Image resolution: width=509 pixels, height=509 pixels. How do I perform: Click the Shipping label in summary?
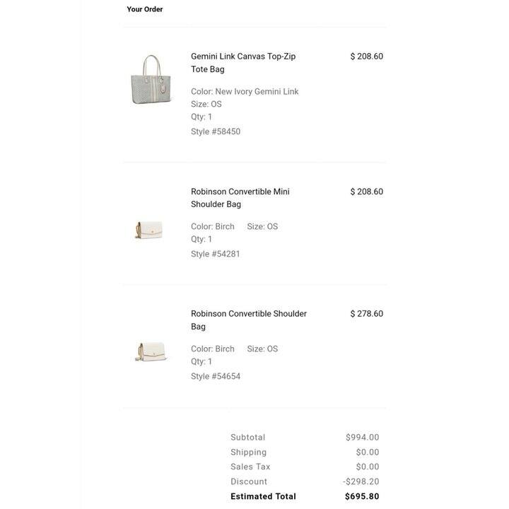tap(248, 452)
